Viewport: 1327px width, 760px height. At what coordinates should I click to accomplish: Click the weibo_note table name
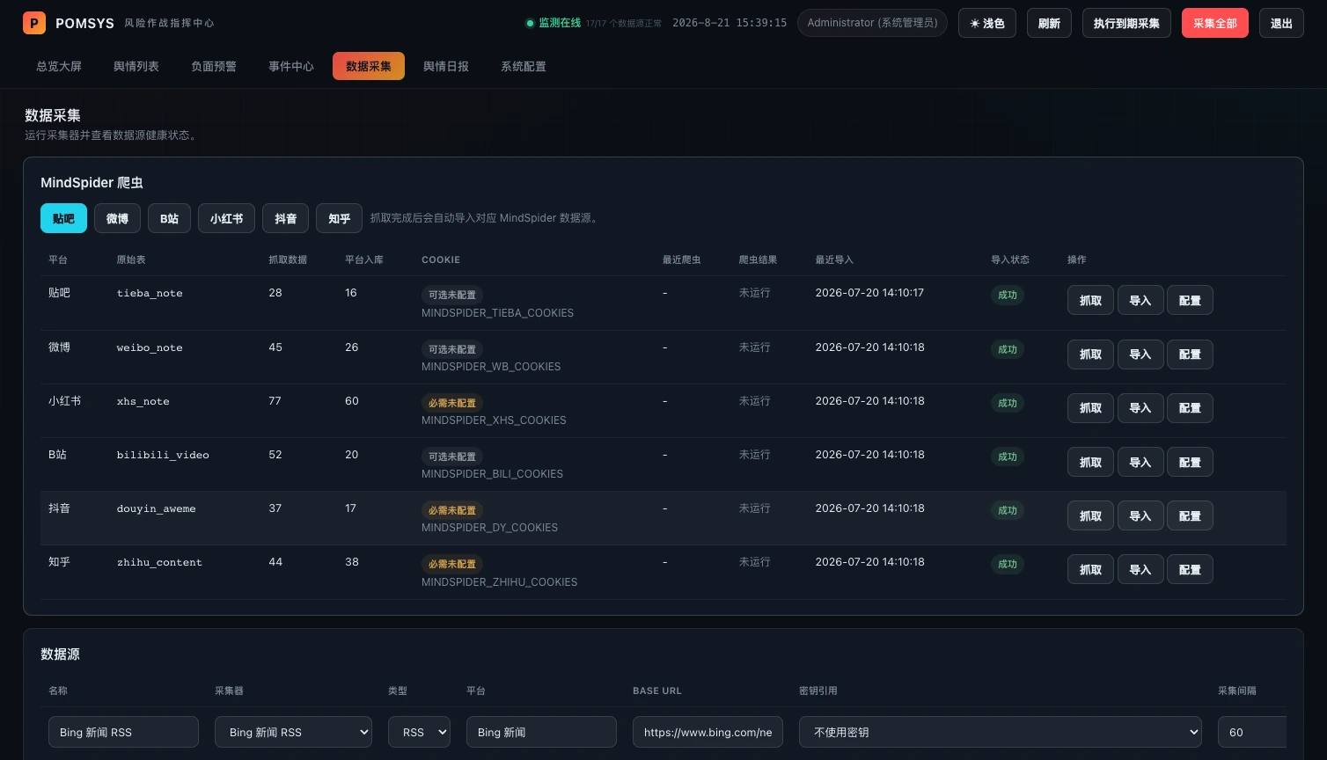[x=150, y=347]
